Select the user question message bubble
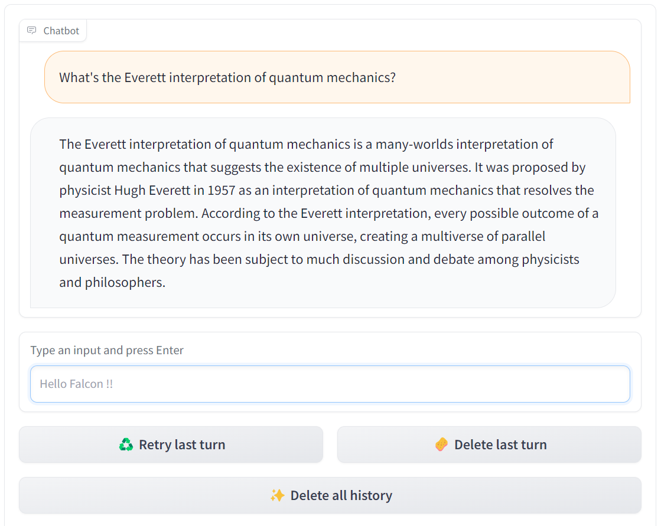661x526 pixels. tap(337, 77)
